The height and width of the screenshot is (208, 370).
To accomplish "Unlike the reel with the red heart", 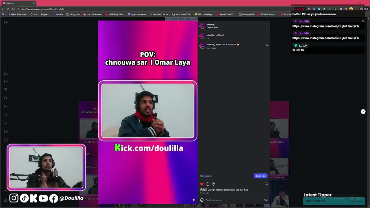I will [202, 184].
